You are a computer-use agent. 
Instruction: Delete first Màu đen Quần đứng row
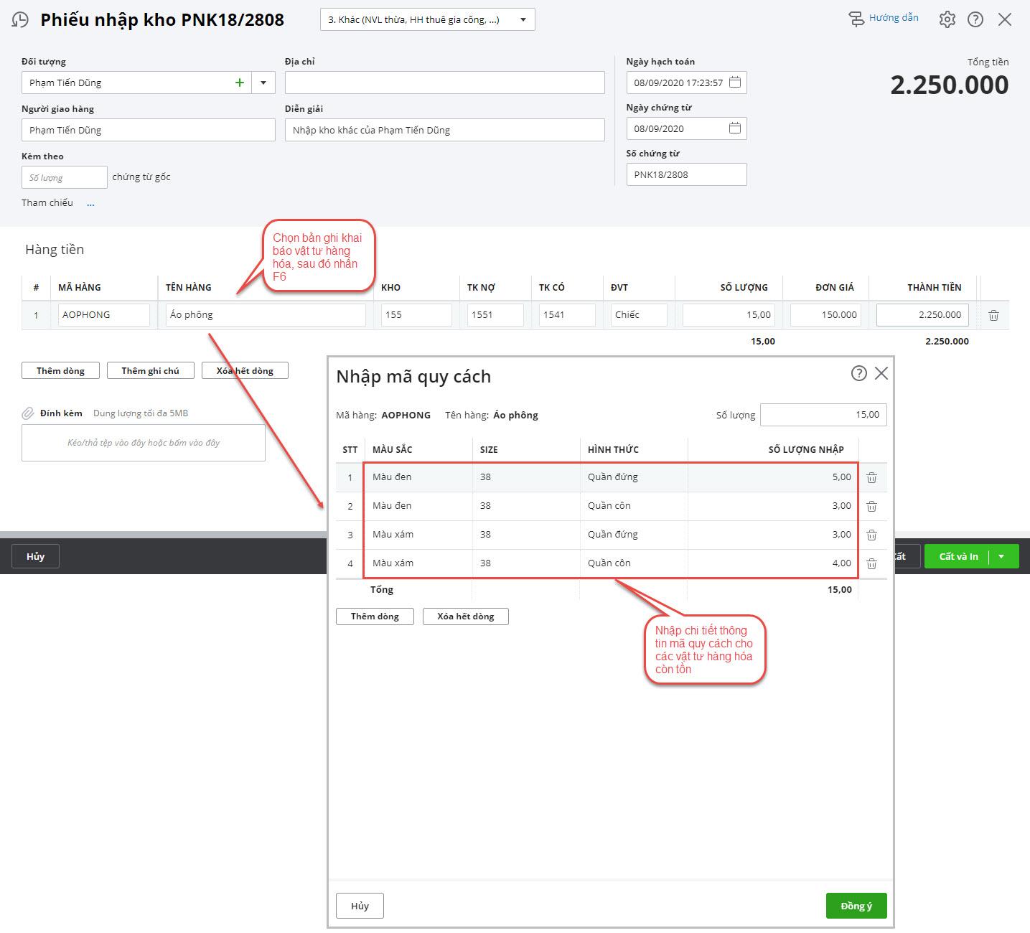(x=871, y=477)
